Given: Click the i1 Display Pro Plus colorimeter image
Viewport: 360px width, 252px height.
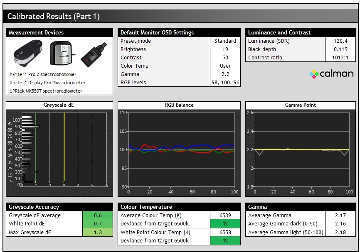Looking at the screenshot, I should coord(61,53).
